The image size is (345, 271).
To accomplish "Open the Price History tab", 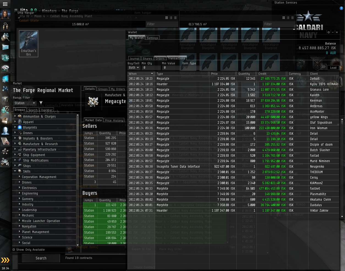I will [114, 120].
